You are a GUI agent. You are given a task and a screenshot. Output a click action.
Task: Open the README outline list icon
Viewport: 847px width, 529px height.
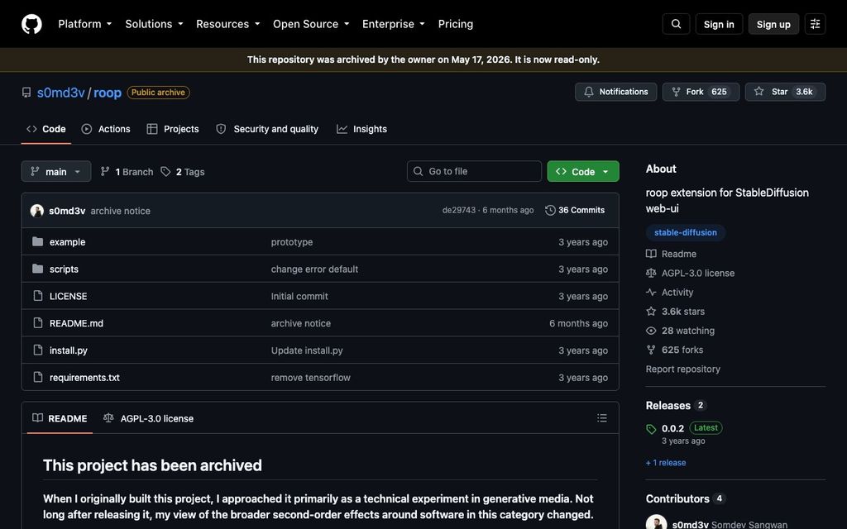coord(602,417)
